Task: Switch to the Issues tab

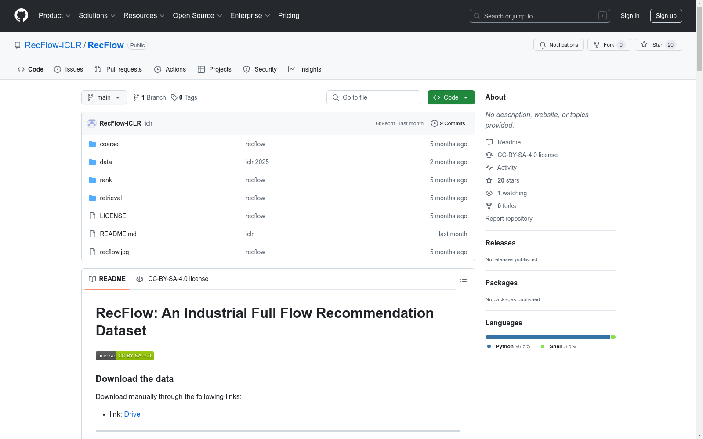Action: click(x=69, y=69)
